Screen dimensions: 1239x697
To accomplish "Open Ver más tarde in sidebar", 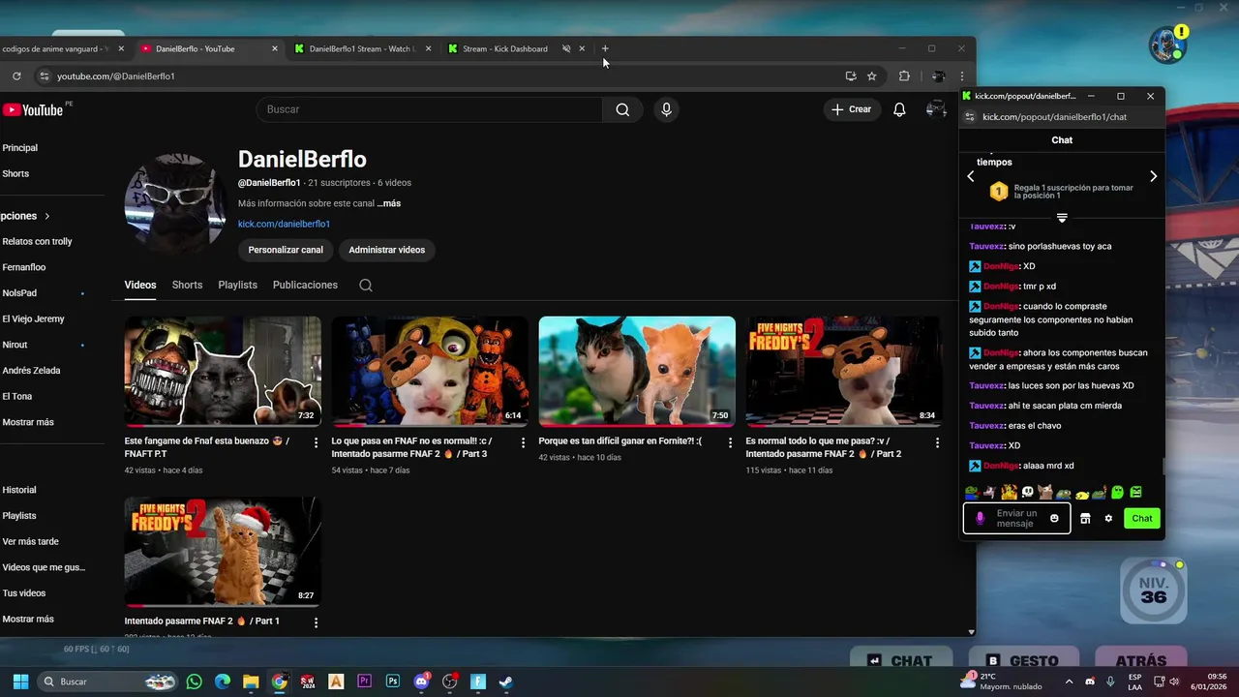I will click(30, 542).
